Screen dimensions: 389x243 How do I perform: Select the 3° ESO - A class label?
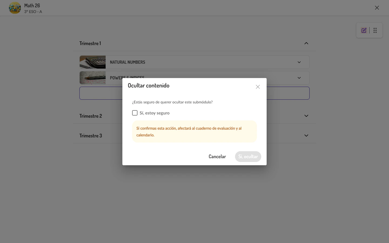pyautogui.click(x=33, y=12)
